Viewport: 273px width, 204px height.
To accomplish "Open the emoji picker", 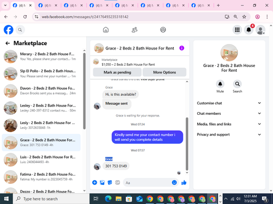I will (x=174, y=182).
